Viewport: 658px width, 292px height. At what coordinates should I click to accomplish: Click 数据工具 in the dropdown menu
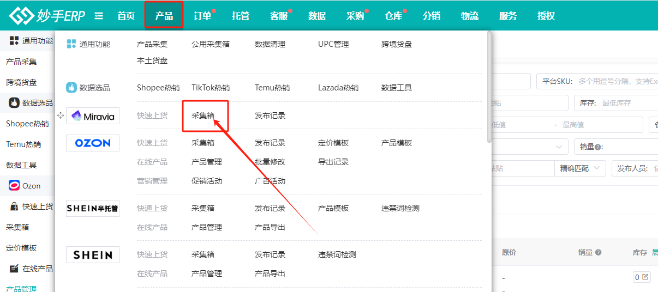397,88
